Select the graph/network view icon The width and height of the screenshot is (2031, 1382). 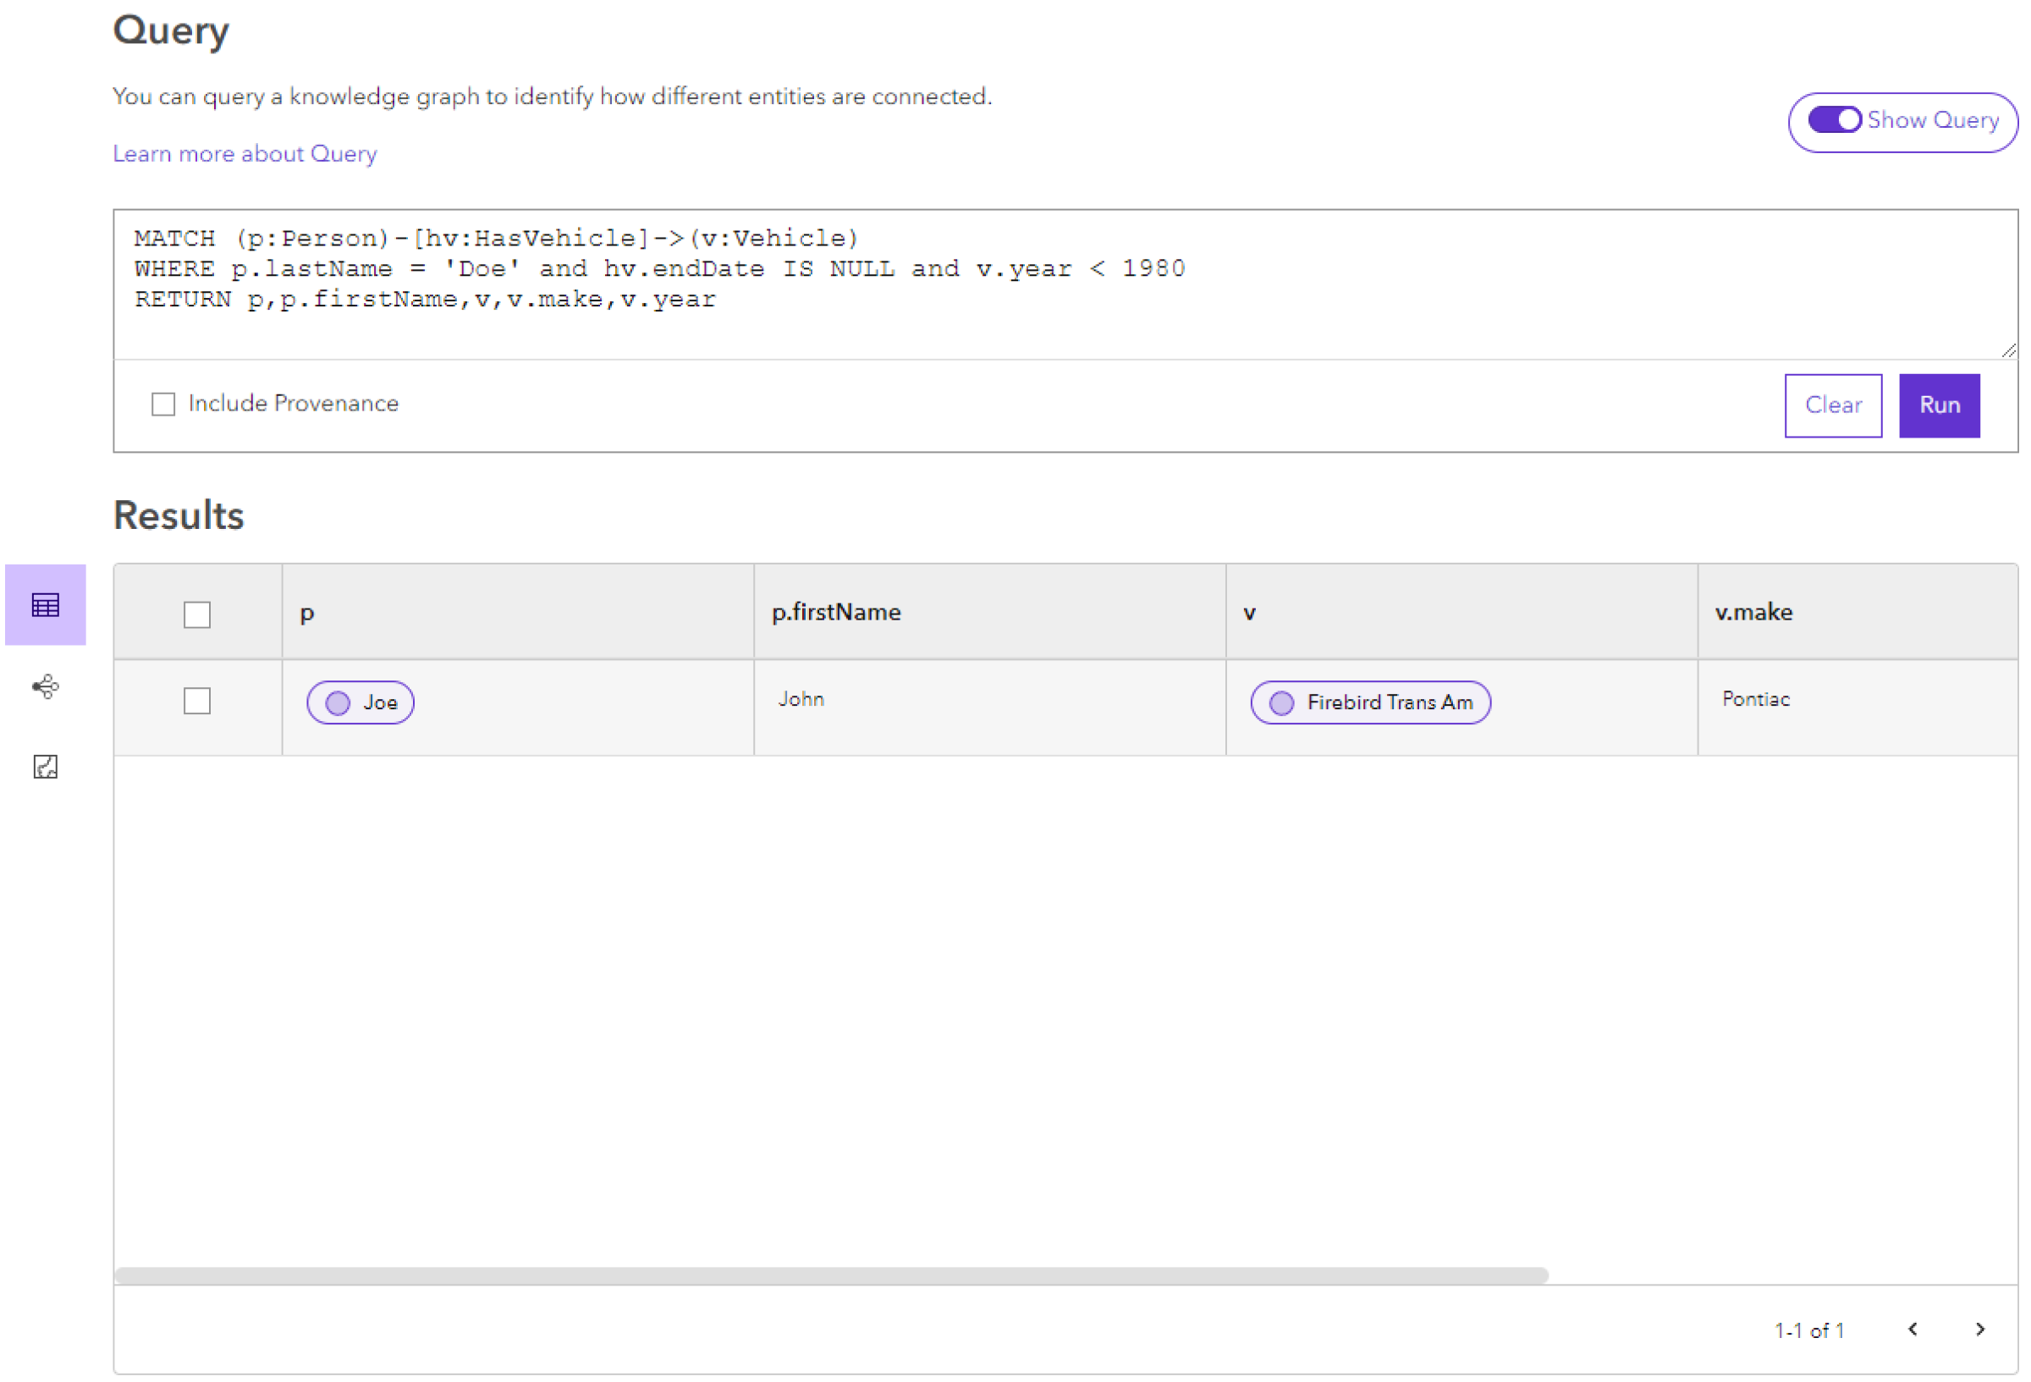pyautogui.click(x=47, y=686)
